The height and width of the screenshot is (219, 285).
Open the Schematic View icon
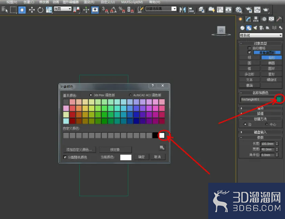229,10
